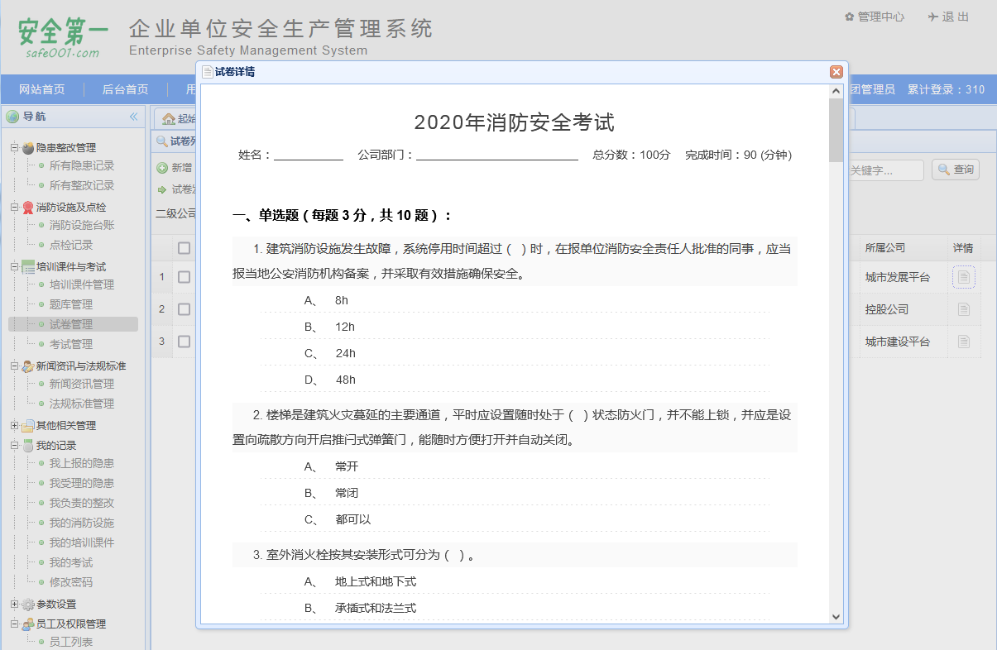This screenshot has width=997, height=650.
Task: Click the people icon beside 员工及权限管理
Action: (x=28, y=624)
